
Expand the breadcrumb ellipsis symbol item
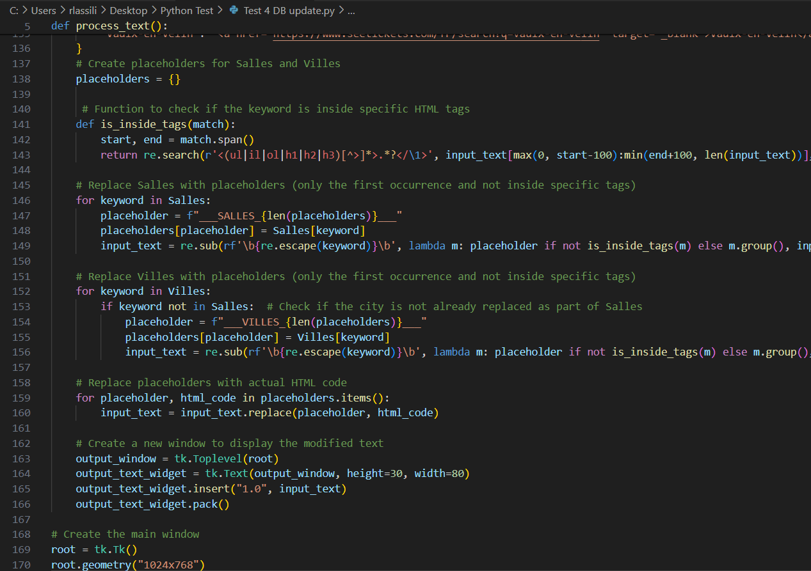pyautogui.click(x=350, y=11)
